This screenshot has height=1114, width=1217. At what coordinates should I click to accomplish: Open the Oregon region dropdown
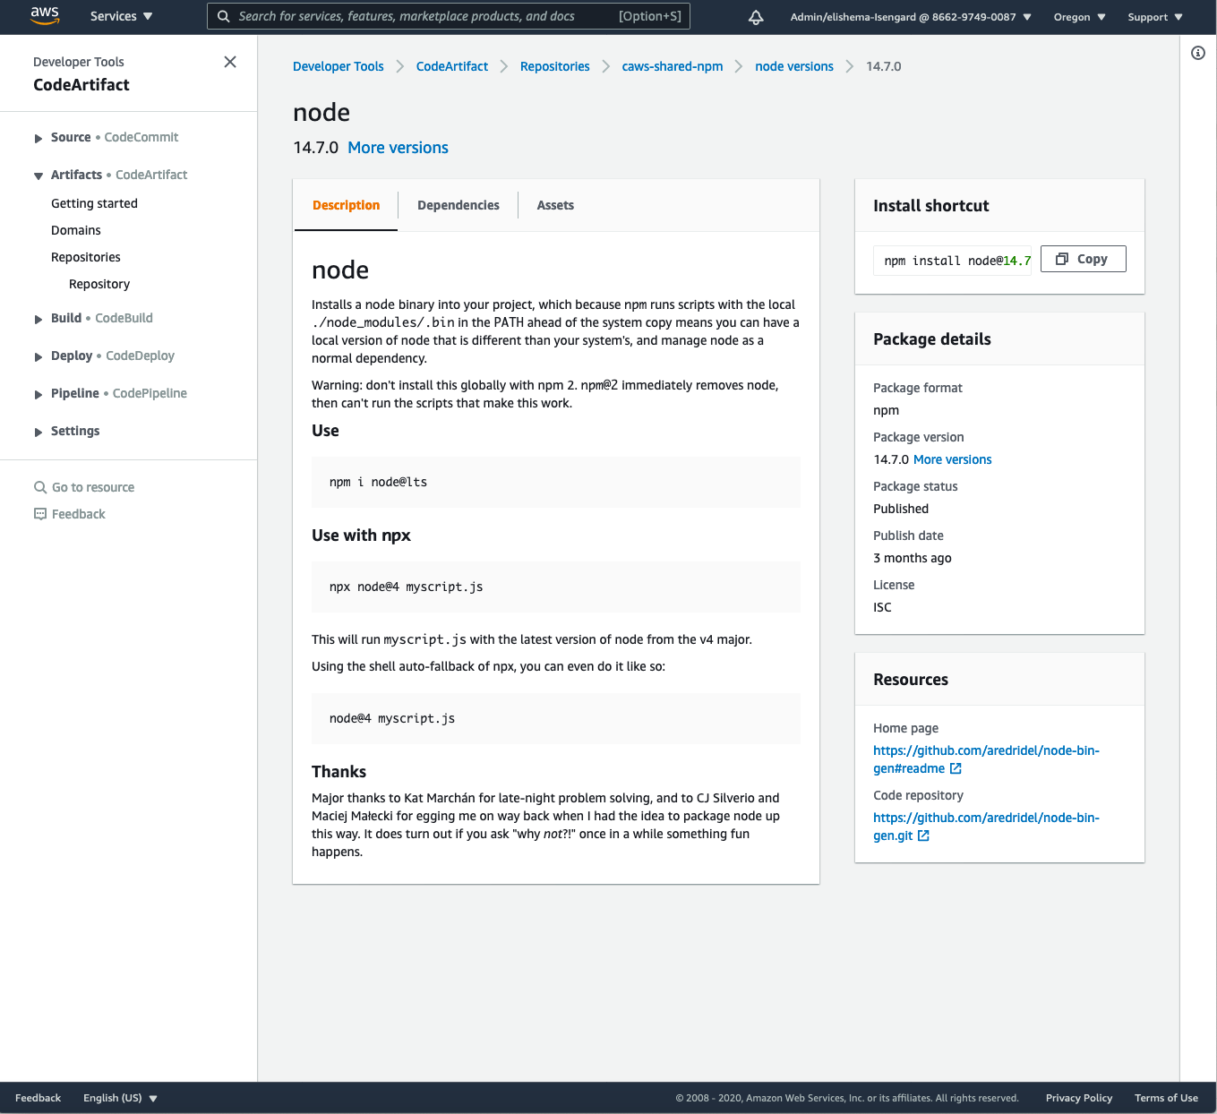coord(1079,17)
